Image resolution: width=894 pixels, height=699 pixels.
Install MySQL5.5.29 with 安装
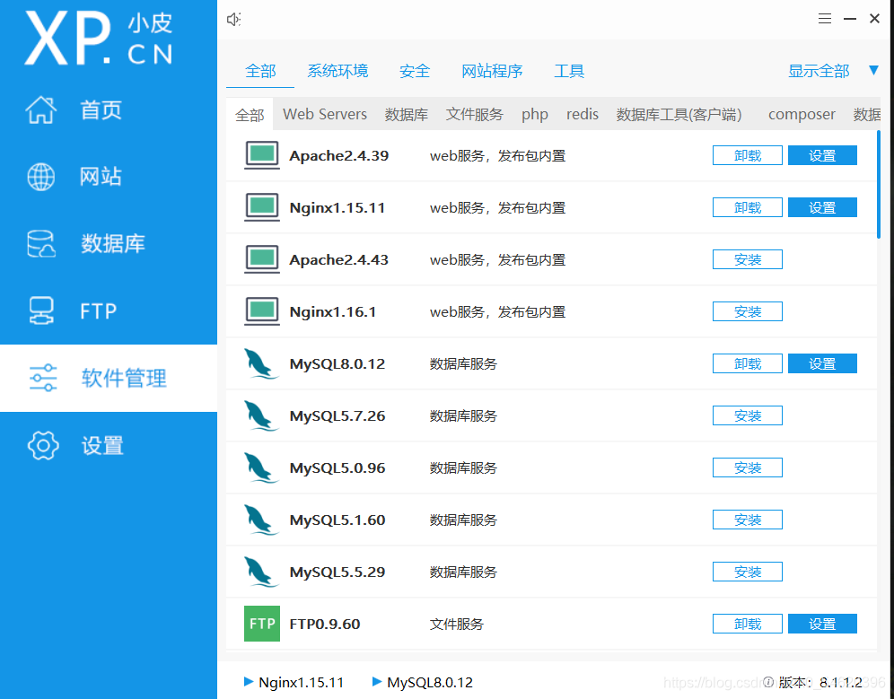(748, 572)
